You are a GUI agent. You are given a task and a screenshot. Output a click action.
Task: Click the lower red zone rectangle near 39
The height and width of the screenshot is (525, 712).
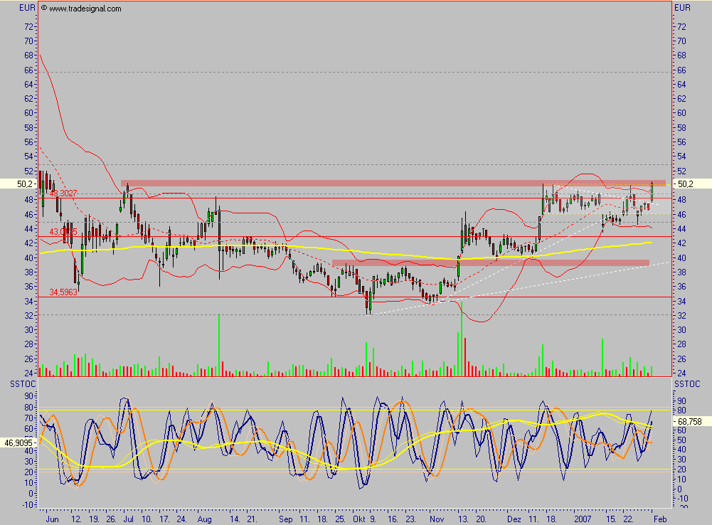pos(491,262)
